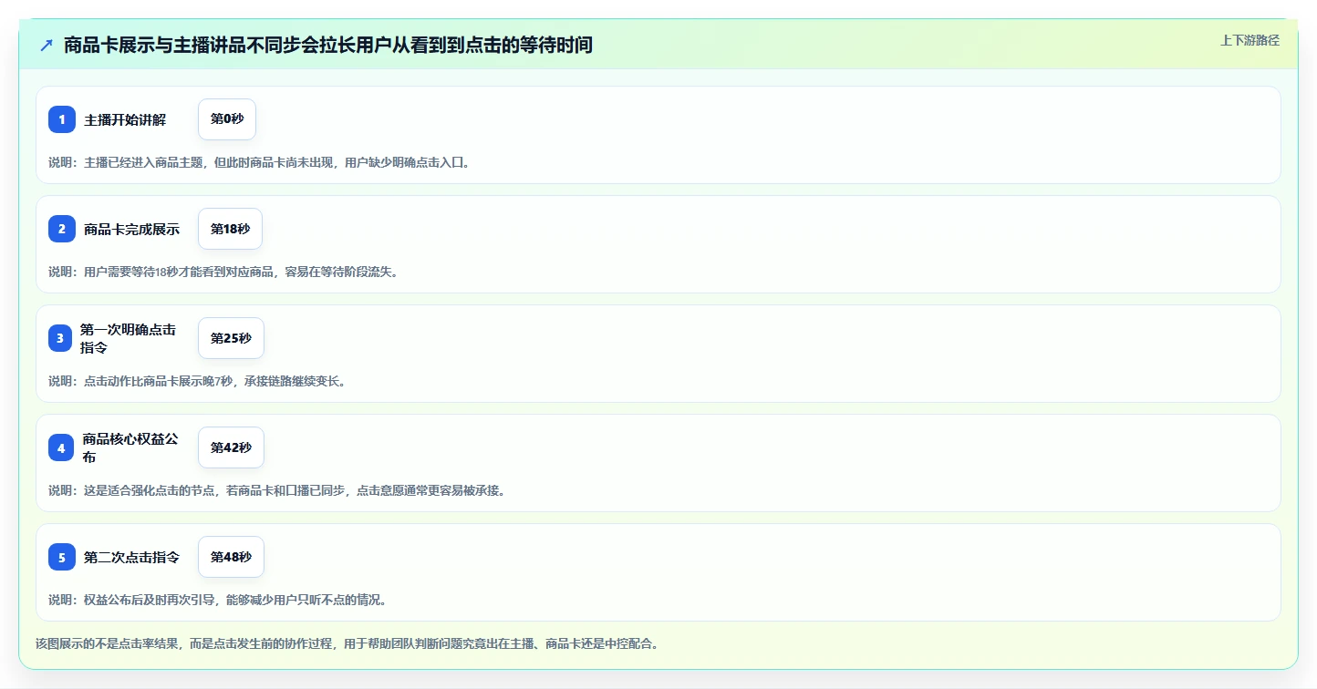This screenshot has width=1317, height=689.
Task: Click the description starting 说明：主播已经进入商品主题
Action: [x=259, y=162]
